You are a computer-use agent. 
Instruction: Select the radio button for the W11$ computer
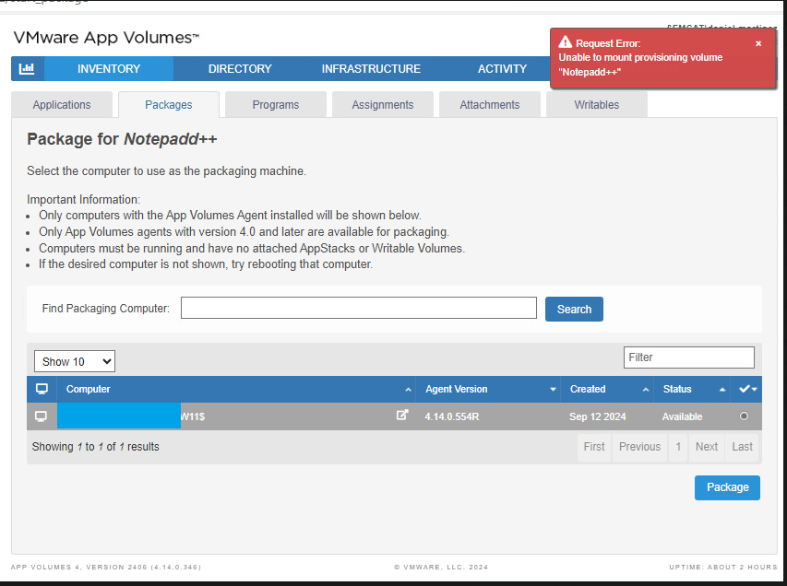744,416
